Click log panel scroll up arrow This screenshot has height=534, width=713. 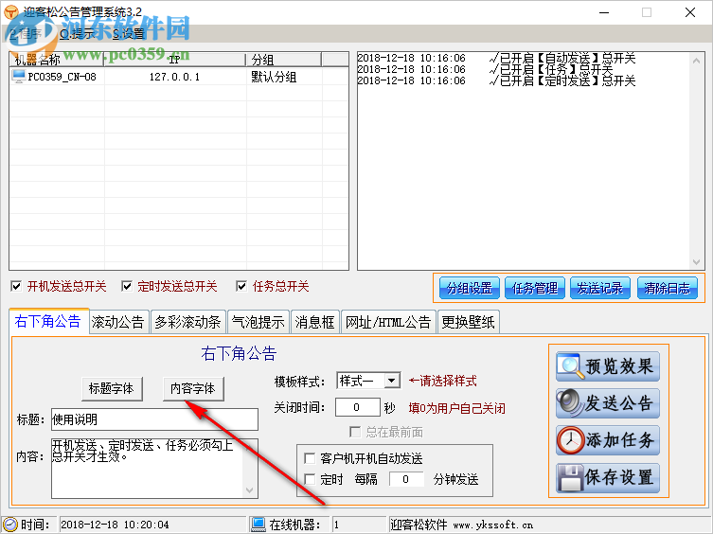(x=696, y=61)
